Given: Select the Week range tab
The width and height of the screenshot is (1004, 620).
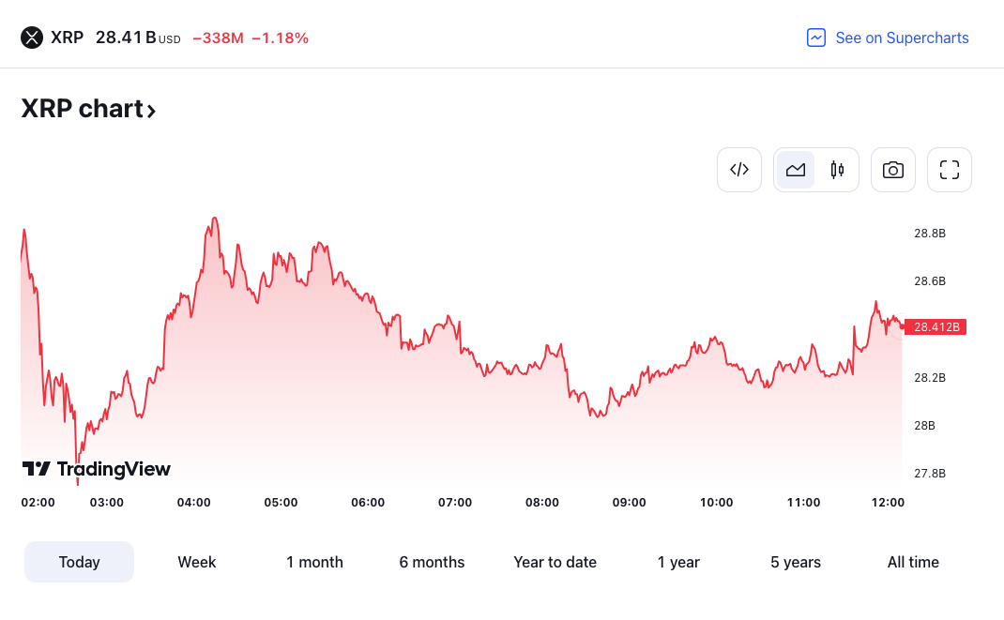Looking at the screenshot, I should pos(196,562).
